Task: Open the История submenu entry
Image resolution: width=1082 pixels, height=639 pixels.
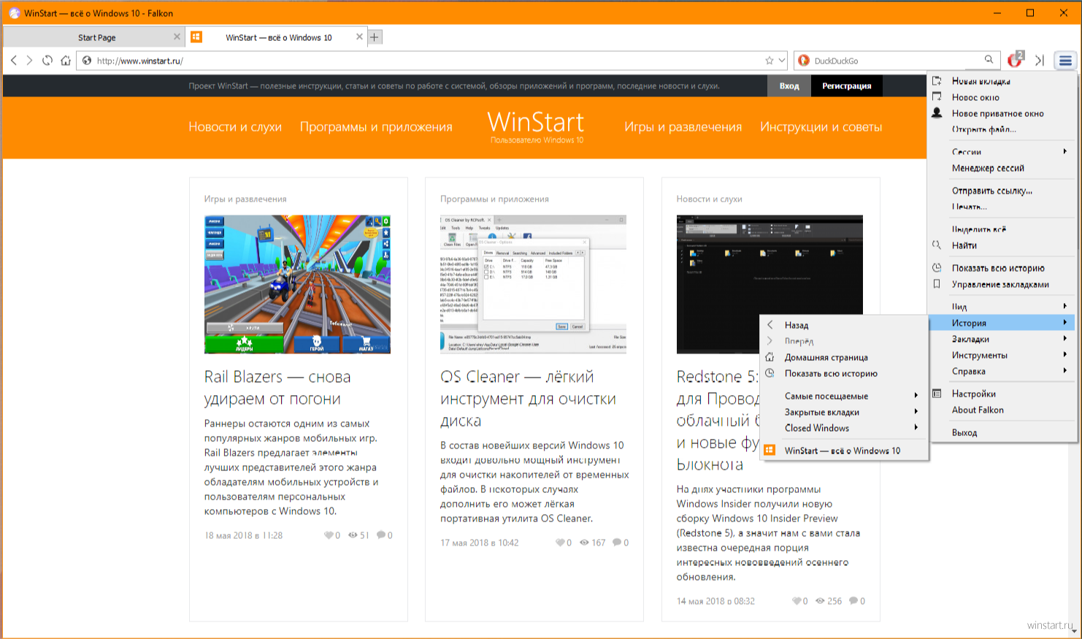Action: 1004,323
